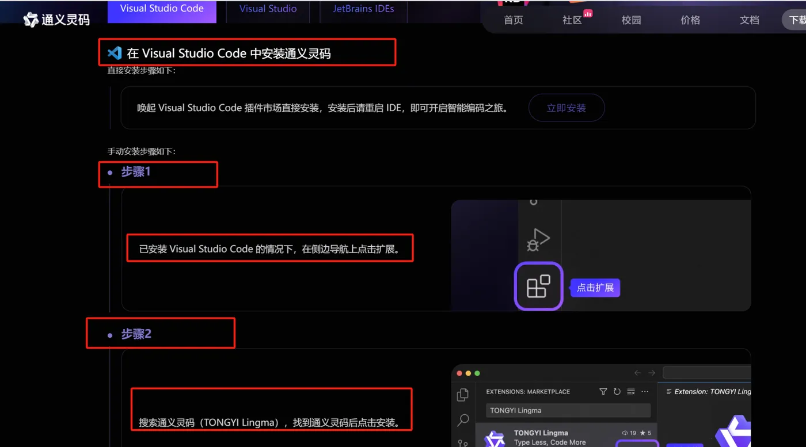The width and height of the screenshot is (806, 447).
Task: Click the back arrow in the VS Code title bar
Action: [x=637, y=373]
